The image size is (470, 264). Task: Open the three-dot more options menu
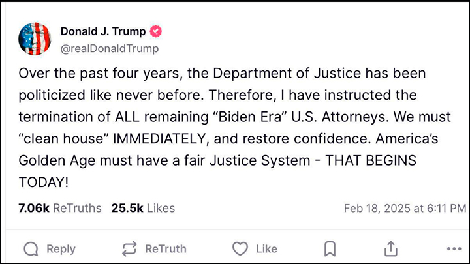(453, 248)
